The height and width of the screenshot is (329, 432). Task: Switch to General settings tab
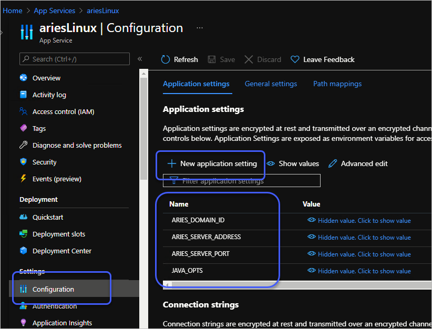click(271, 84)
